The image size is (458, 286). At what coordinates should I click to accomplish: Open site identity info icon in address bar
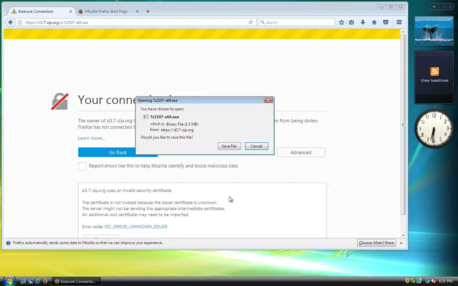click(20, 22)
